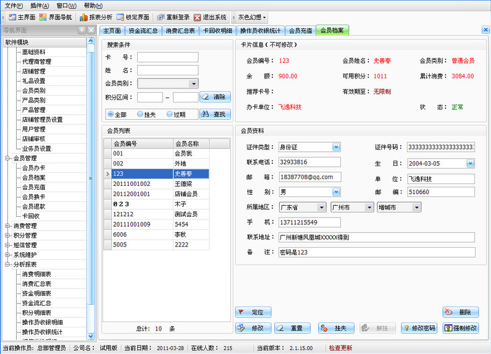Switch to the 资金流汇总 tab
Screen dimensions: 491x354
tap(143, 30)
